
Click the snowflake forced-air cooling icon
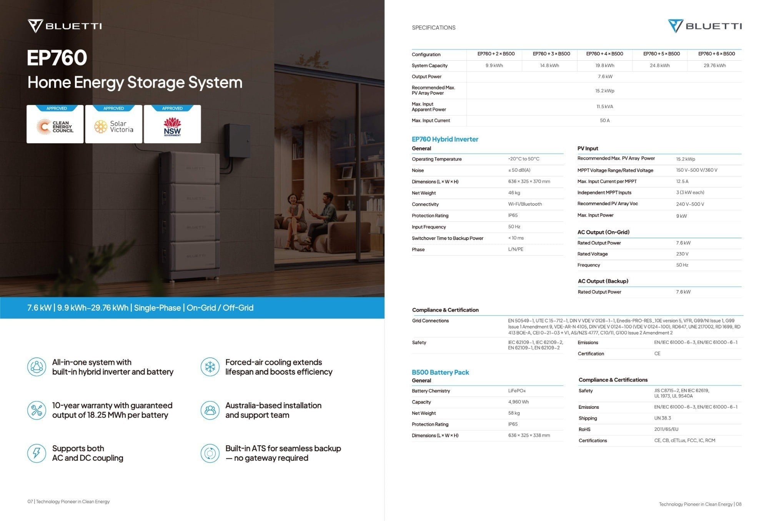point(210,367)
